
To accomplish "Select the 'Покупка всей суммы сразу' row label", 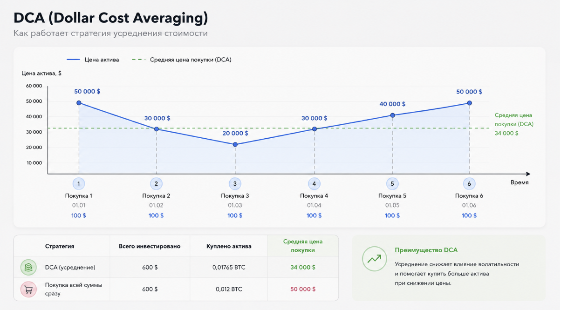I will pos(74,289).
